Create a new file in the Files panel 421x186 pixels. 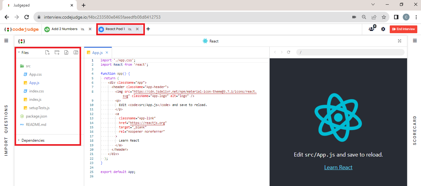coord(47,52)
